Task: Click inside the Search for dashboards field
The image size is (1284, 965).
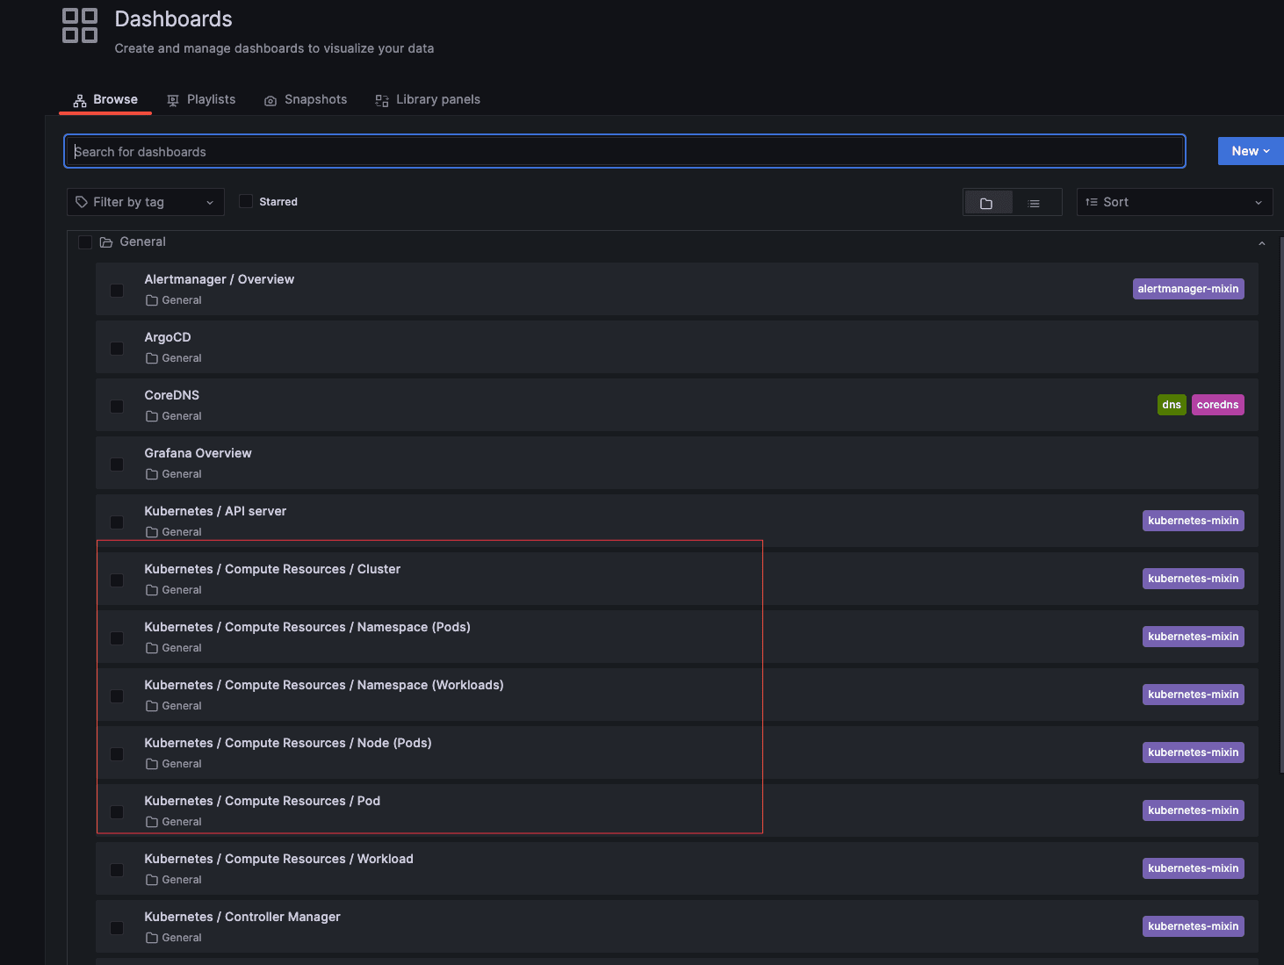Action: click(624, 151)
